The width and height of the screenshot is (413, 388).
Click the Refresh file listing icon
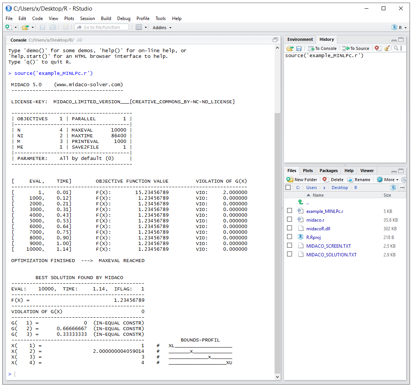(x=404, y=180)
